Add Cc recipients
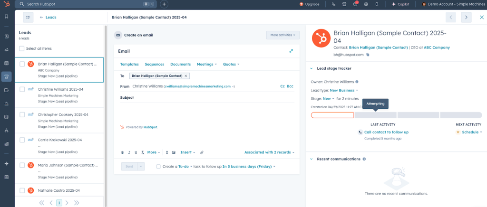487x207 pixels. [282, 86]
